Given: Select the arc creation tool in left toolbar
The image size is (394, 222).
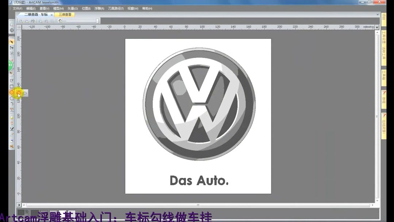Looking at the screenshot, I should point(12,103).
